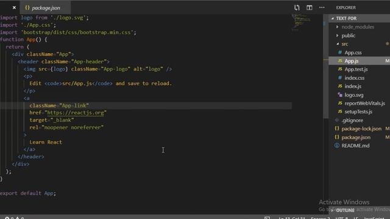Open reportWebVitals.js file
Screen dimensions: 390x219
364,103
